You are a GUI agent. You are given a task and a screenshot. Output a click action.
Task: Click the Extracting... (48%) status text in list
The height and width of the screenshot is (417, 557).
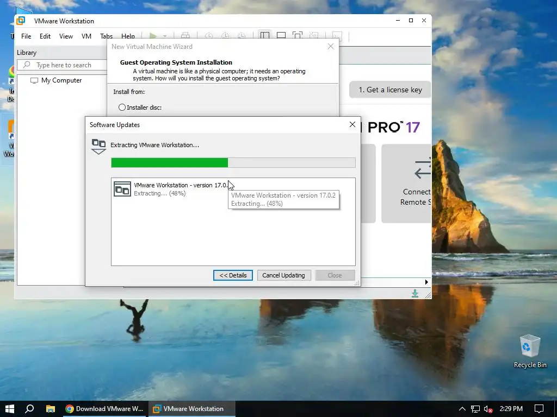(159, 193)
